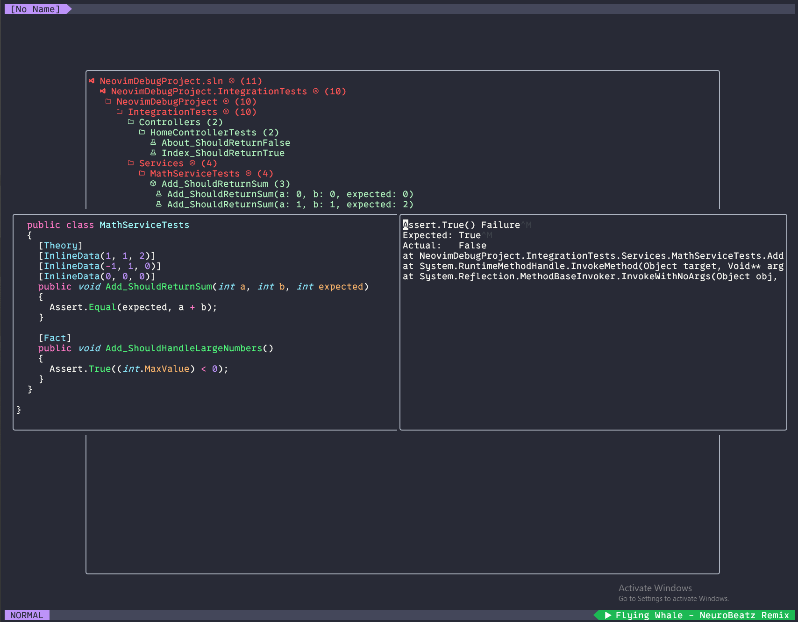Collapse the MathServiceTests group
Image resolution: width=798 pixels, height=622 pixels.
[142, 173]
